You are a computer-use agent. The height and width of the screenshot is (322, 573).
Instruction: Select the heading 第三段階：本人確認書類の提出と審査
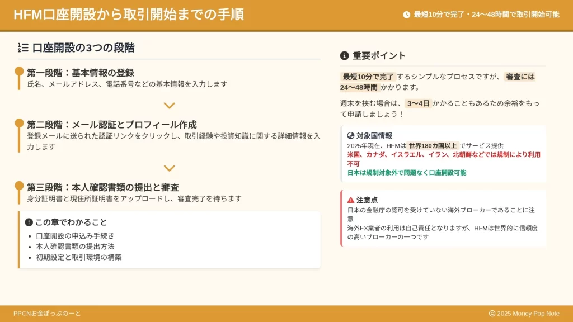coord(103,187)
